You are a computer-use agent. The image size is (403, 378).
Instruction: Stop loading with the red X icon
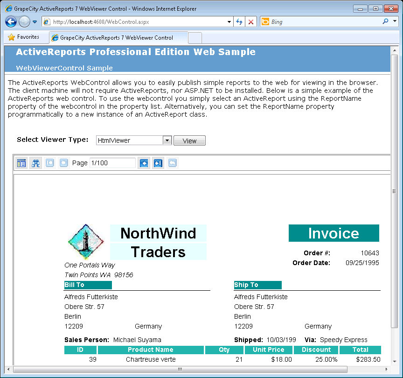pos(251,22)
